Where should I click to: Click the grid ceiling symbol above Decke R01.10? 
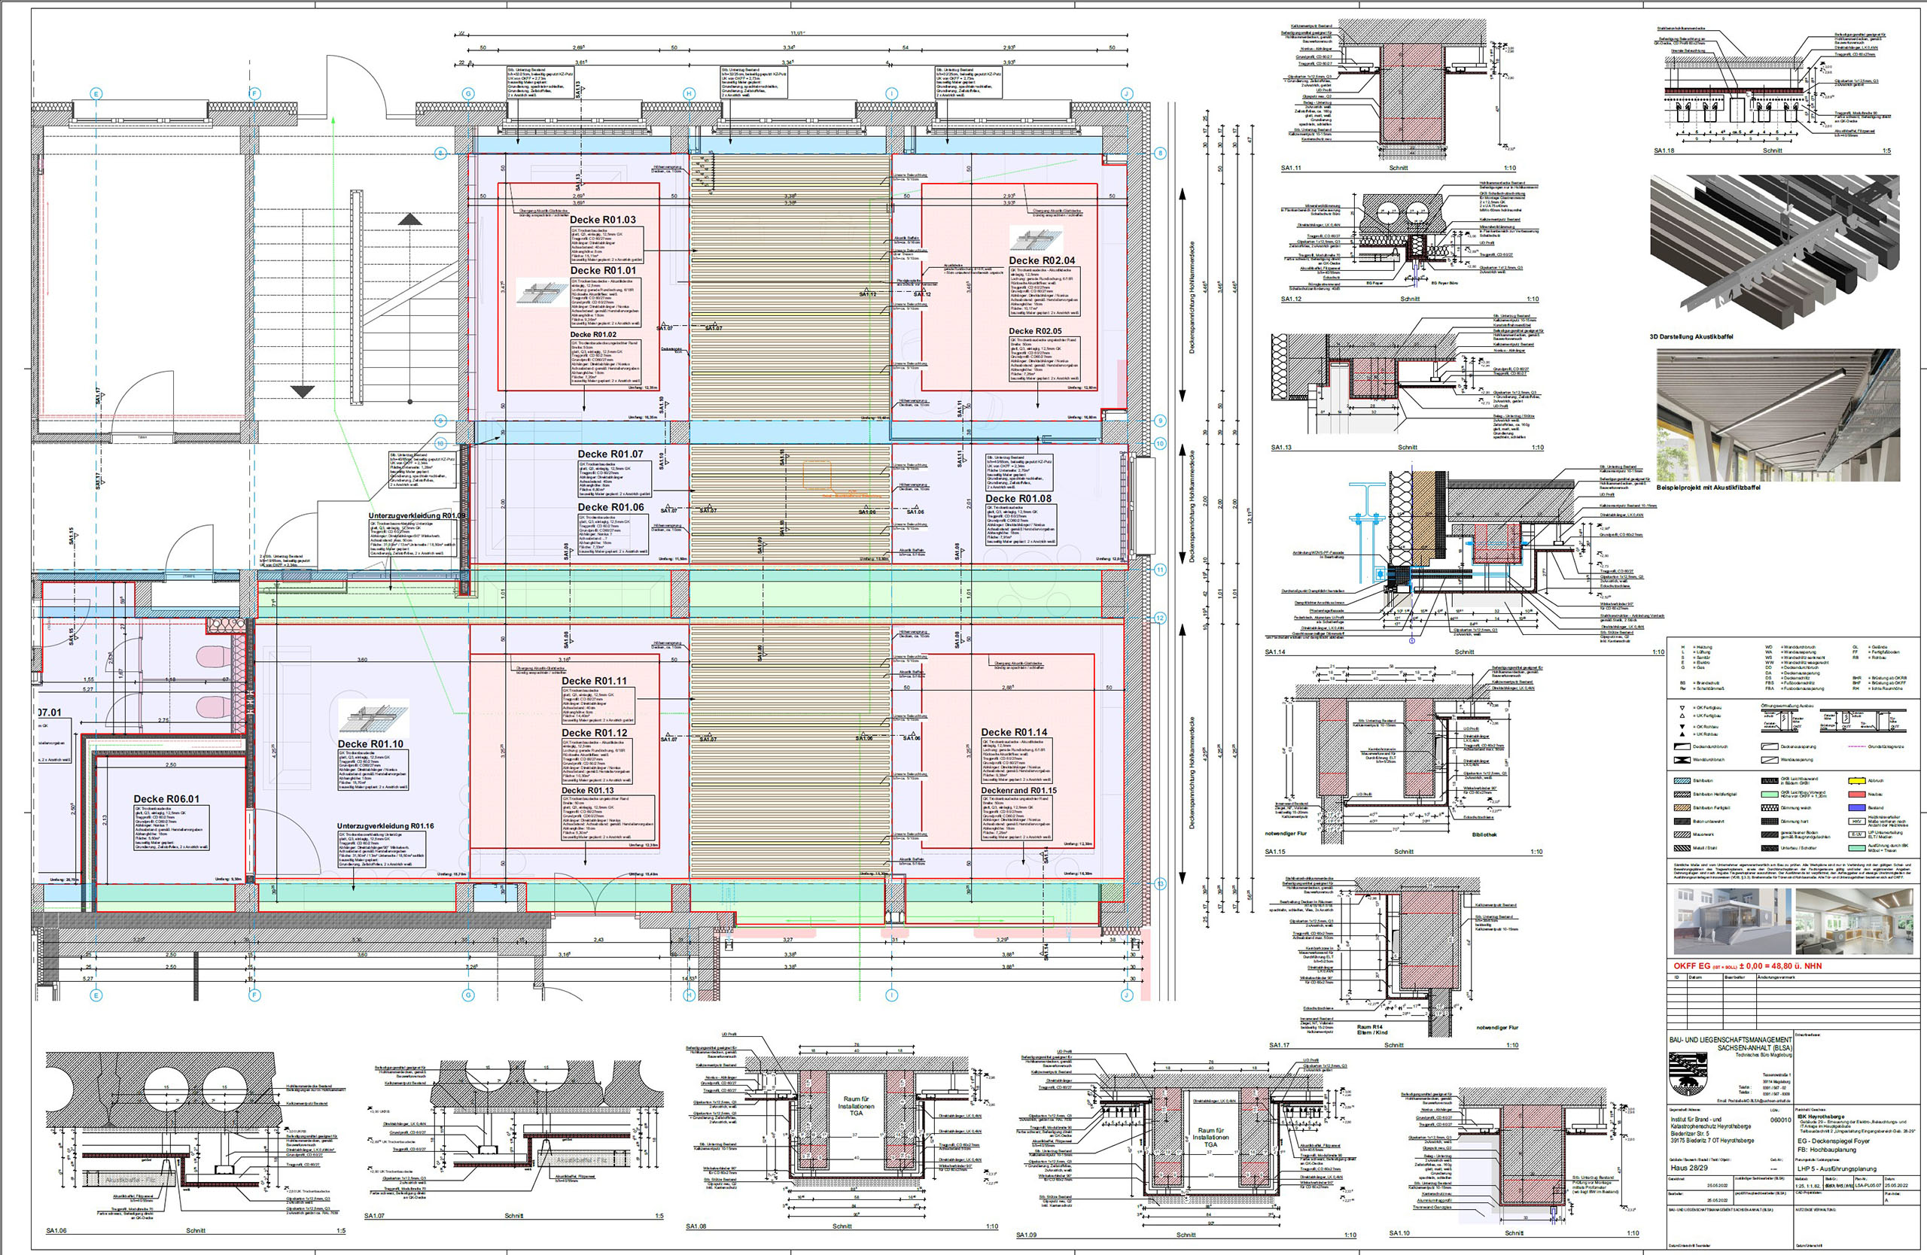(x=373, y=718)
